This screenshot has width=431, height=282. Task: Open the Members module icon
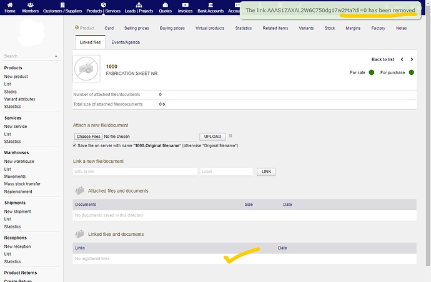(30, 4)
